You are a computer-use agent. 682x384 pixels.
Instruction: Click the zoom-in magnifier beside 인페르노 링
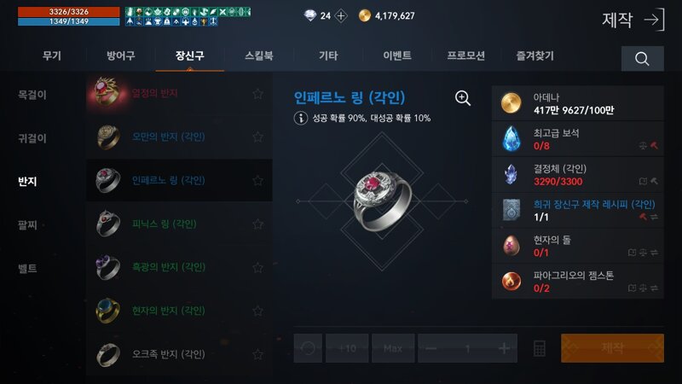(462, 98)
